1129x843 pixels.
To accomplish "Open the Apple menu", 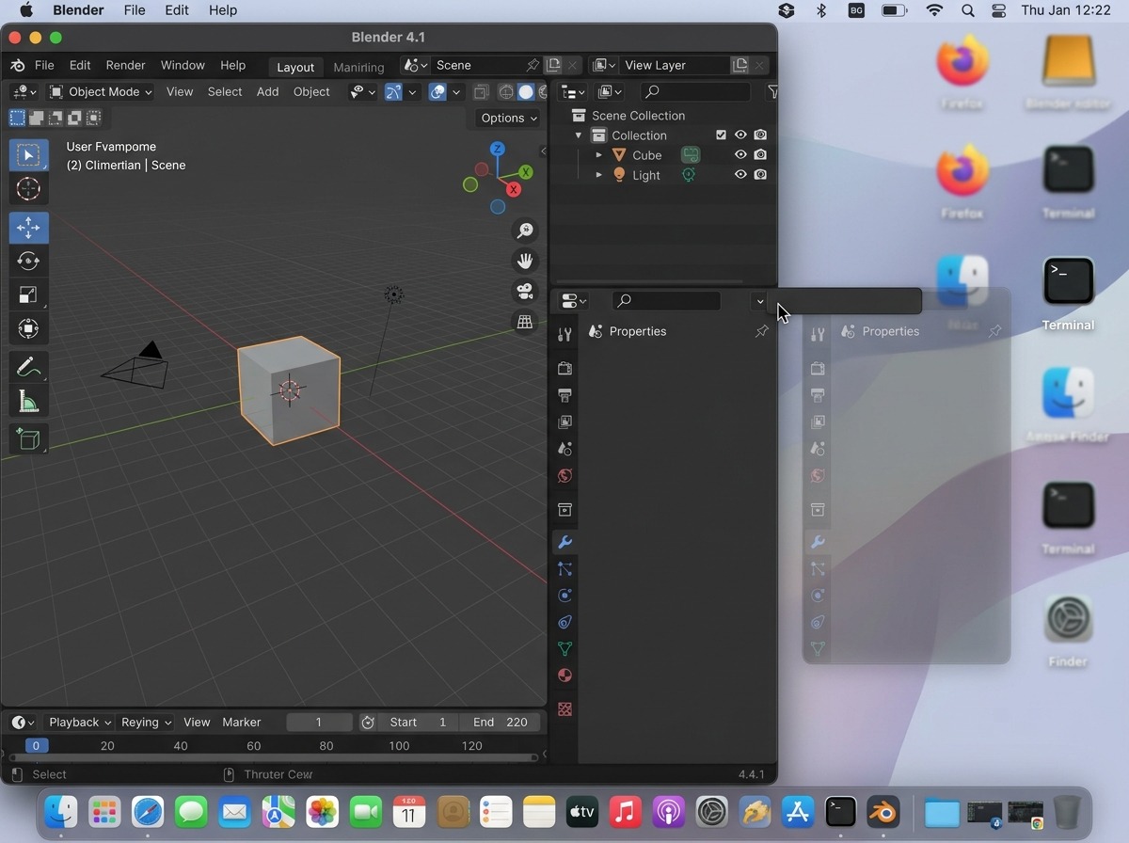I will 25,10.
